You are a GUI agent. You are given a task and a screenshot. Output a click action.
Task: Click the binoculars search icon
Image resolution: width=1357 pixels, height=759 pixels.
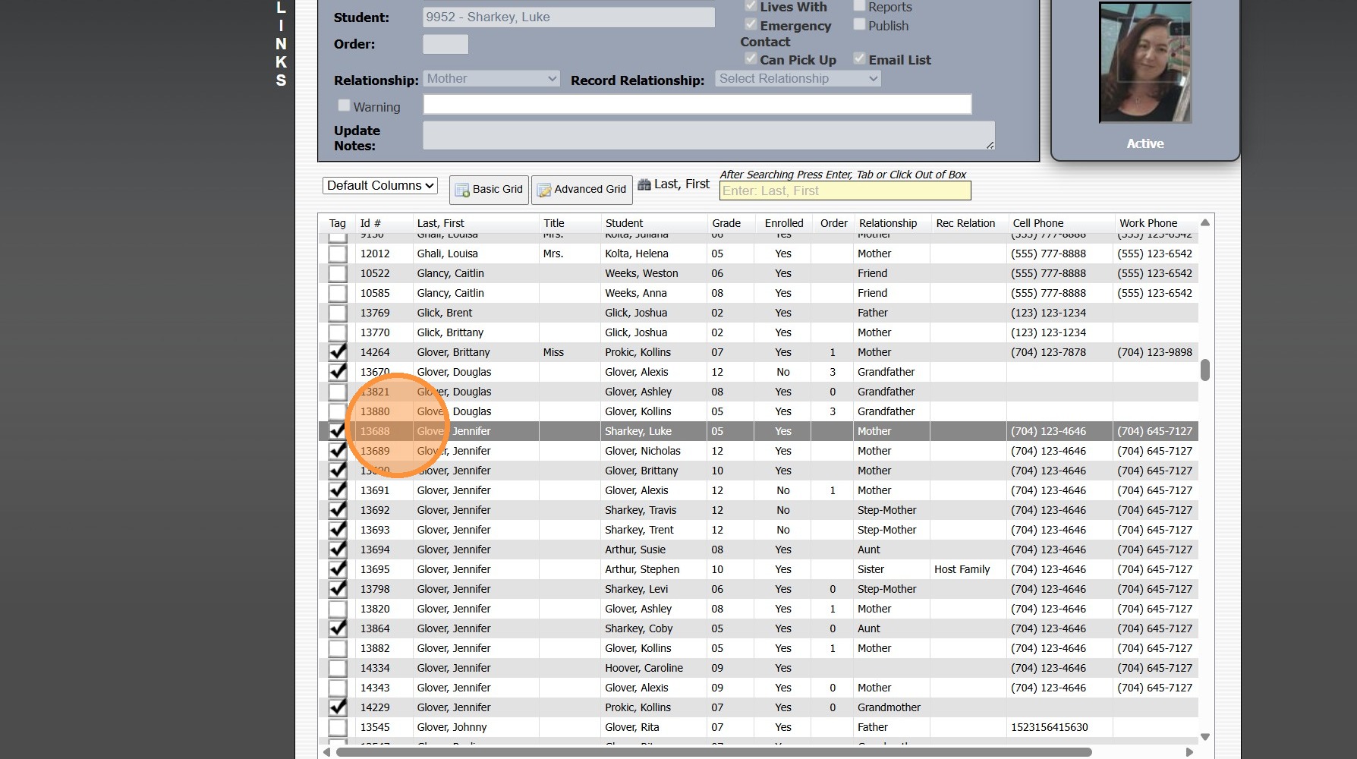click(644, 184)
